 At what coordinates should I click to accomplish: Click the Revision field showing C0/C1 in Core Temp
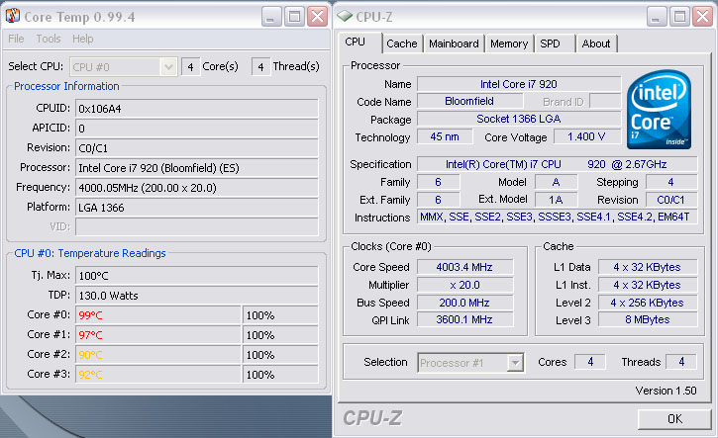pyautogui.click(x=196, y=148)
